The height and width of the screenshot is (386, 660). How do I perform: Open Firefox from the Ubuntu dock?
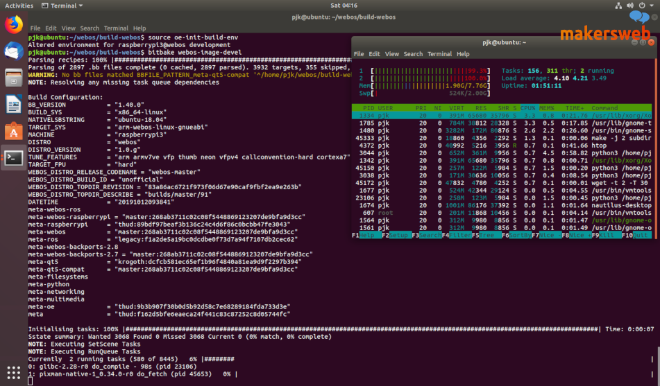point(13,24)
